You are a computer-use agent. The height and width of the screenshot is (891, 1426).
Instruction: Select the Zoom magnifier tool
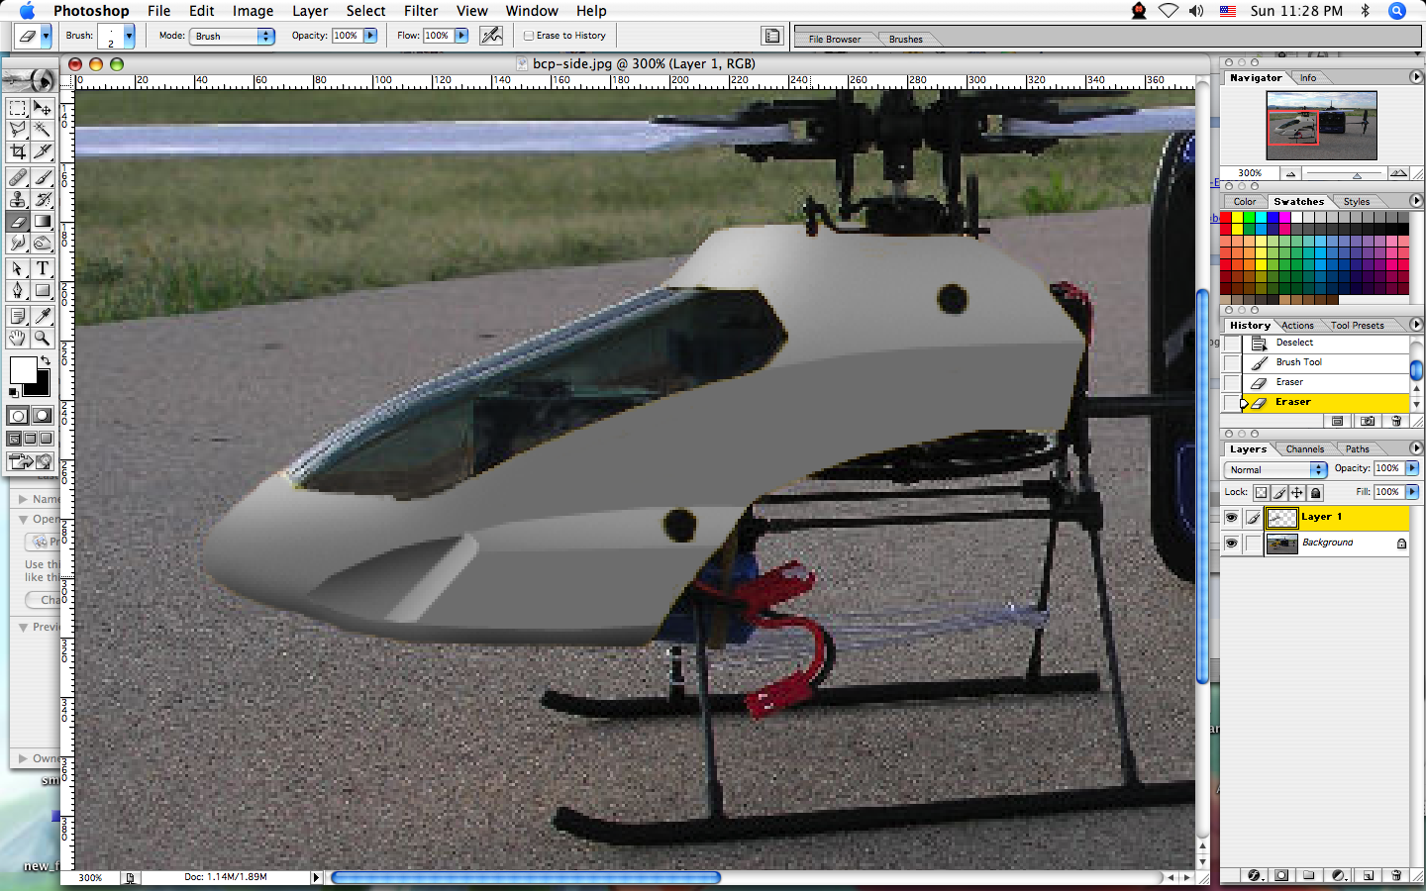43,339
